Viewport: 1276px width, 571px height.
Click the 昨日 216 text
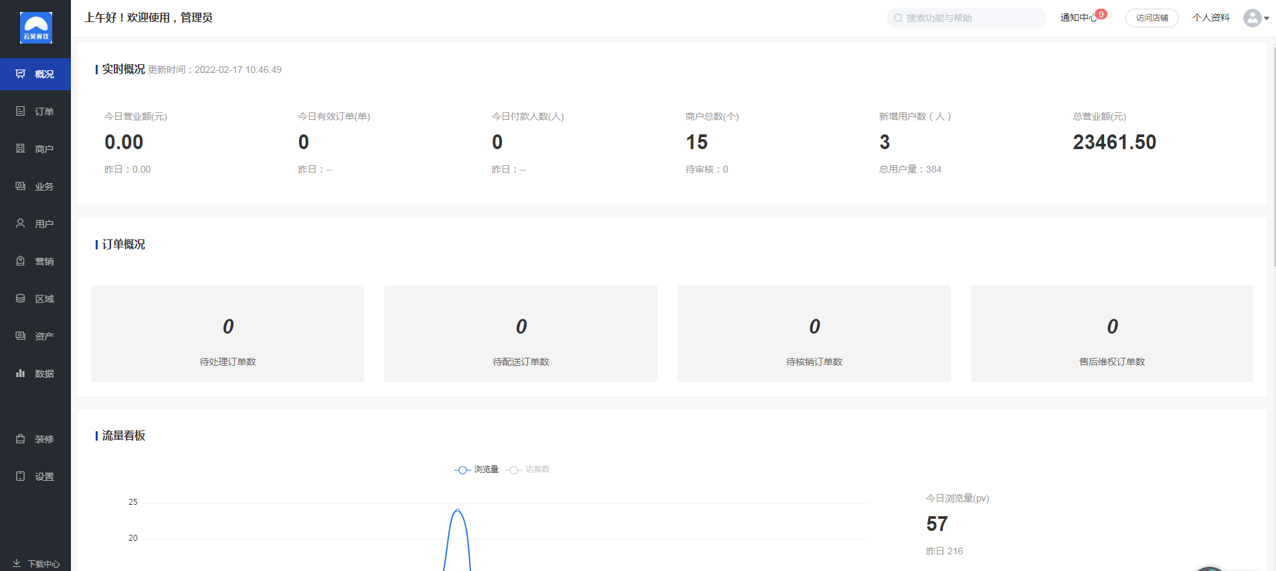tap(944, 552)
